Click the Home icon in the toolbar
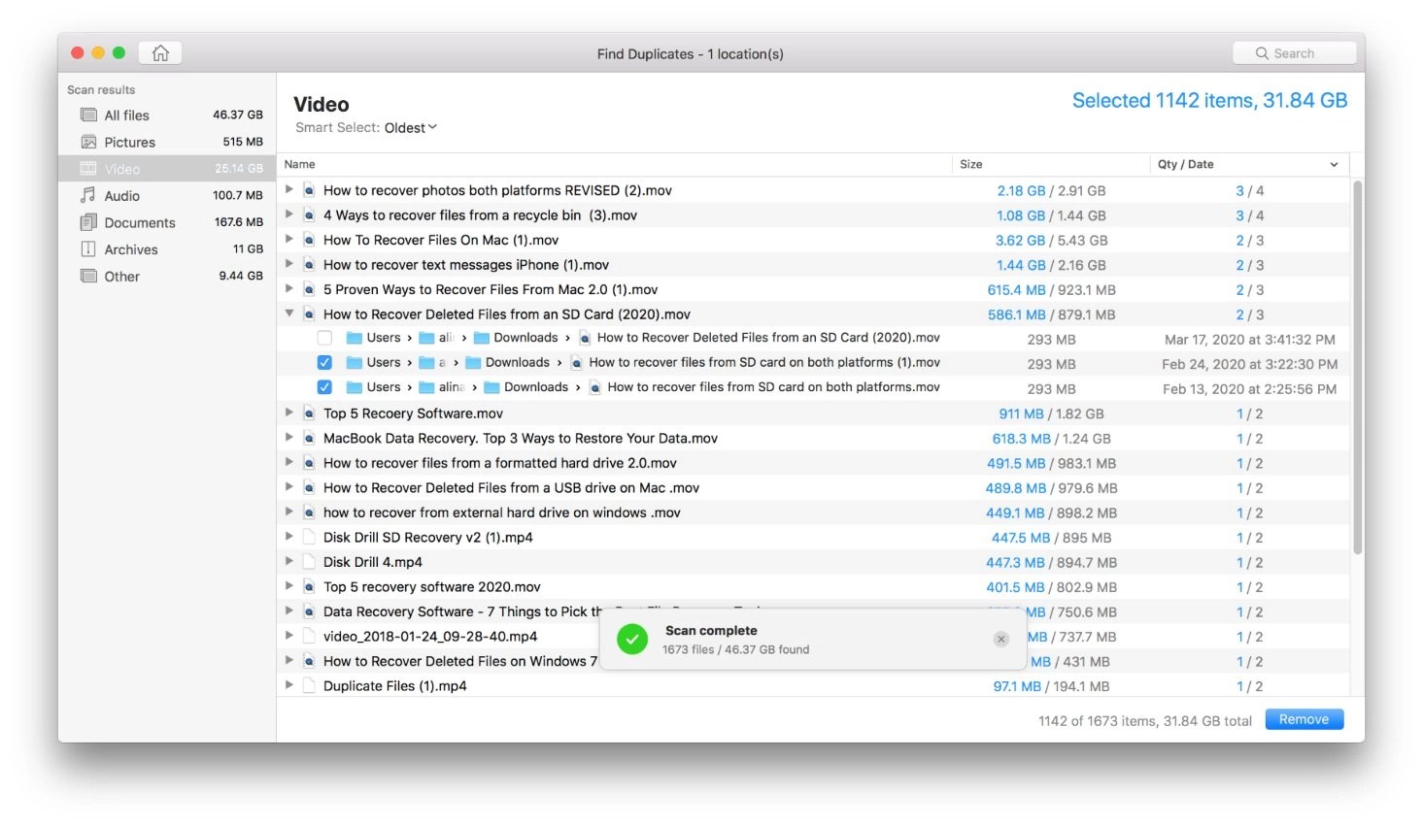 [x=159, y=52]
